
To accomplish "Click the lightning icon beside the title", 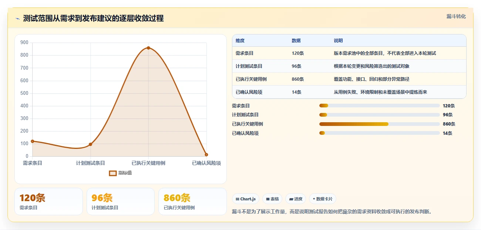I will [17, 19].
